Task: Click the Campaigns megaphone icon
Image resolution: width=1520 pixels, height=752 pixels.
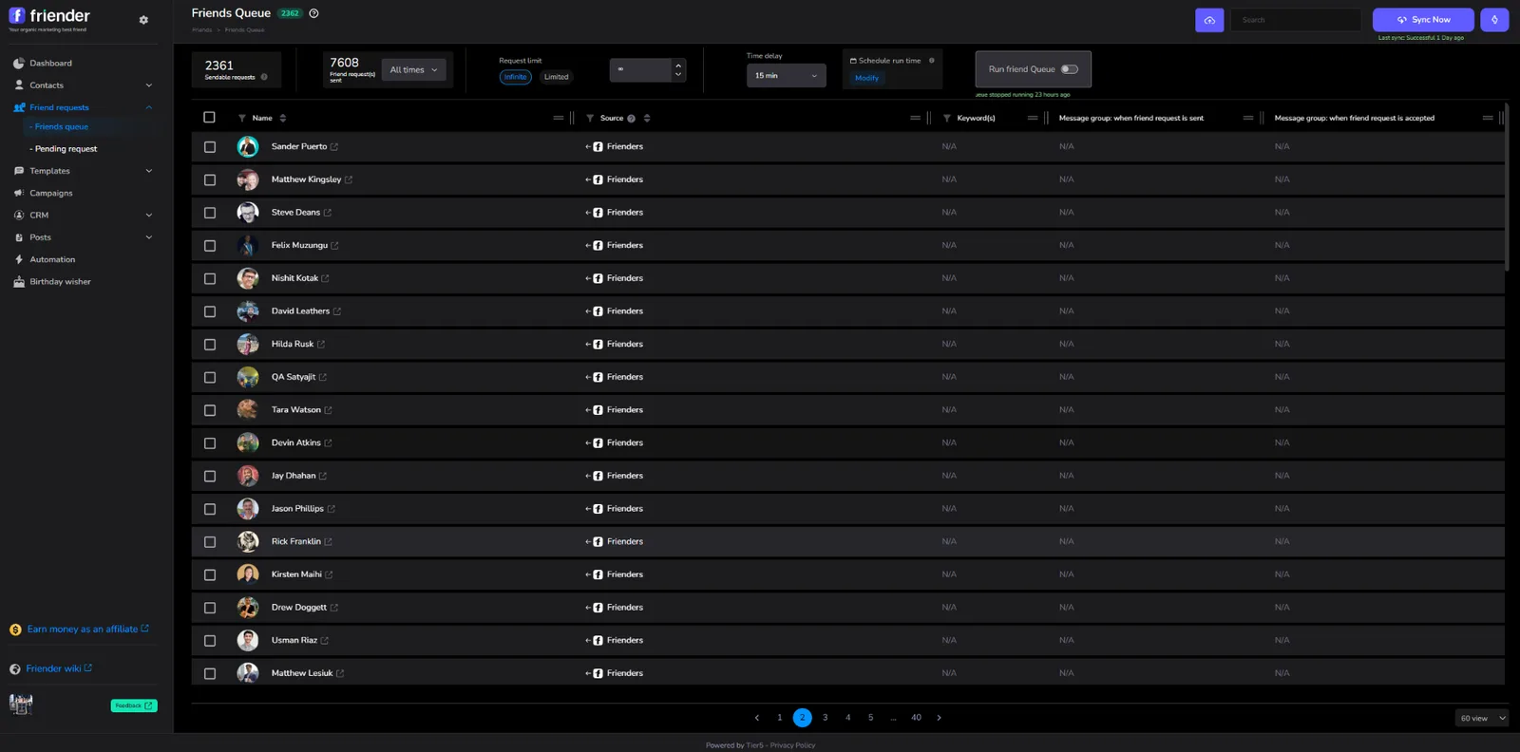Action: tap(19, 193)
